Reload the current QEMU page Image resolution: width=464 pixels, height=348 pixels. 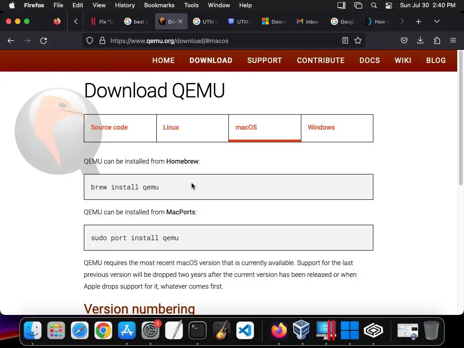tap(43, 40)
